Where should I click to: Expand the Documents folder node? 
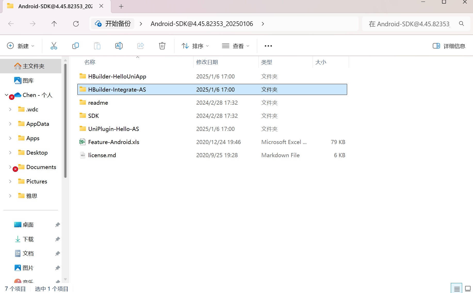(10, 167)
